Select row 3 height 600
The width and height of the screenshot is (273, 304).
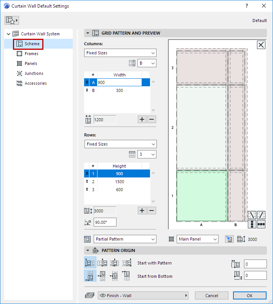click(x=117, y=190)
